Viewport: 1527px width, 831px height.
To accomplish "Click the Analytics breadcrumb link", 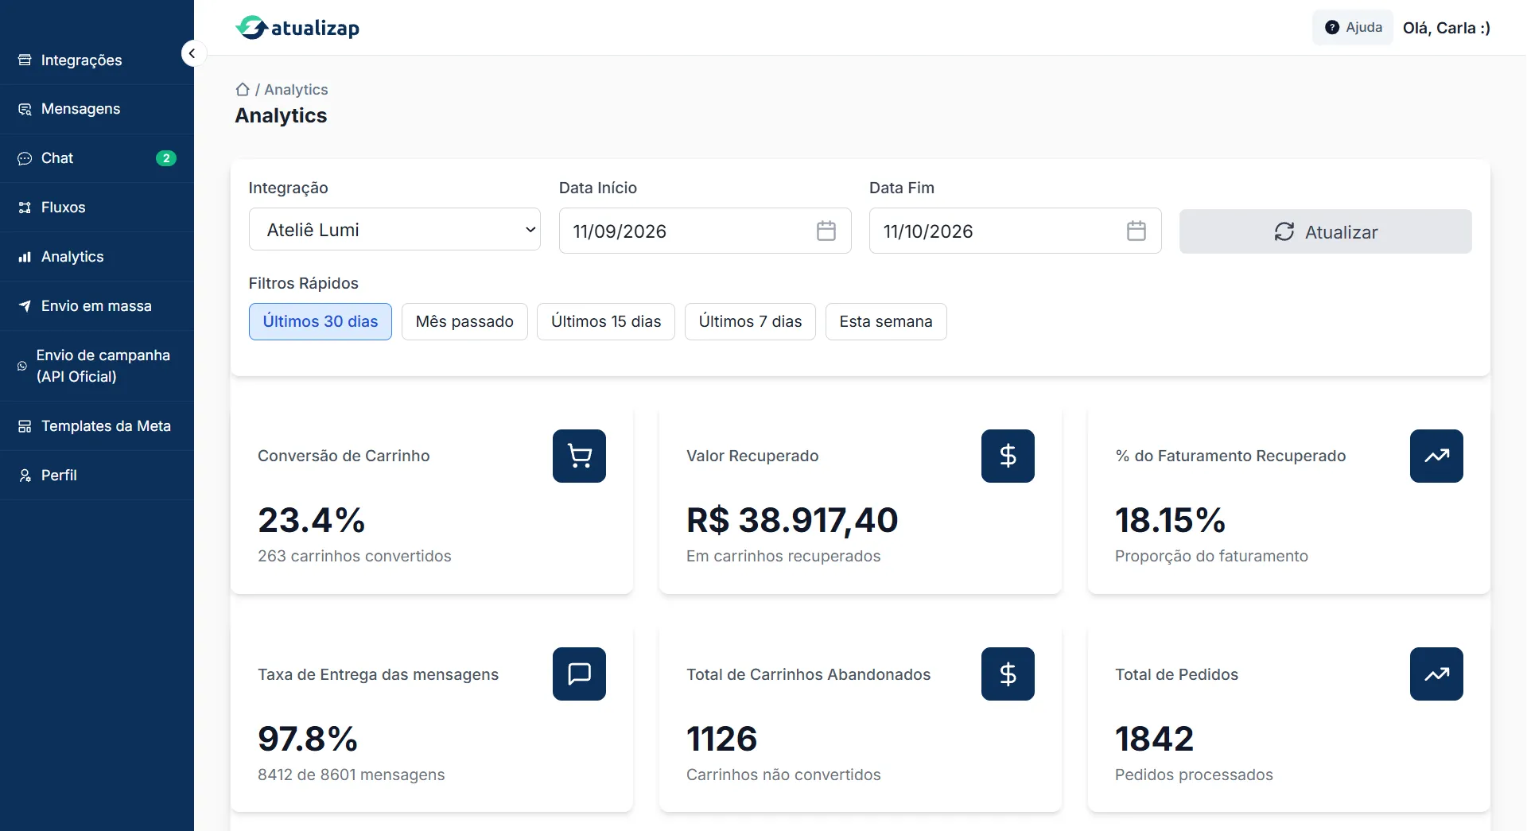I will pos(296,90).
